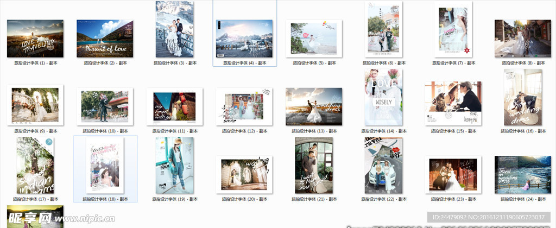Image resolution: width=556 pixels, height=228 pixels.
Task: Click file name 旅拍设计字体 (13) - 副本
Action: coord(314,131)
